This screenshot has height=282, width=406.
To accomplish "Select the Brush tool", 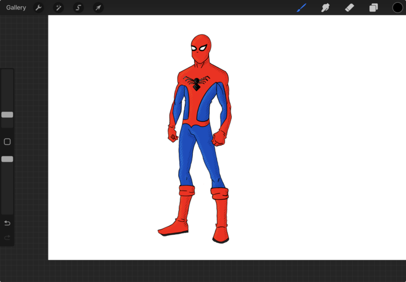I will [x=301, y=8].
